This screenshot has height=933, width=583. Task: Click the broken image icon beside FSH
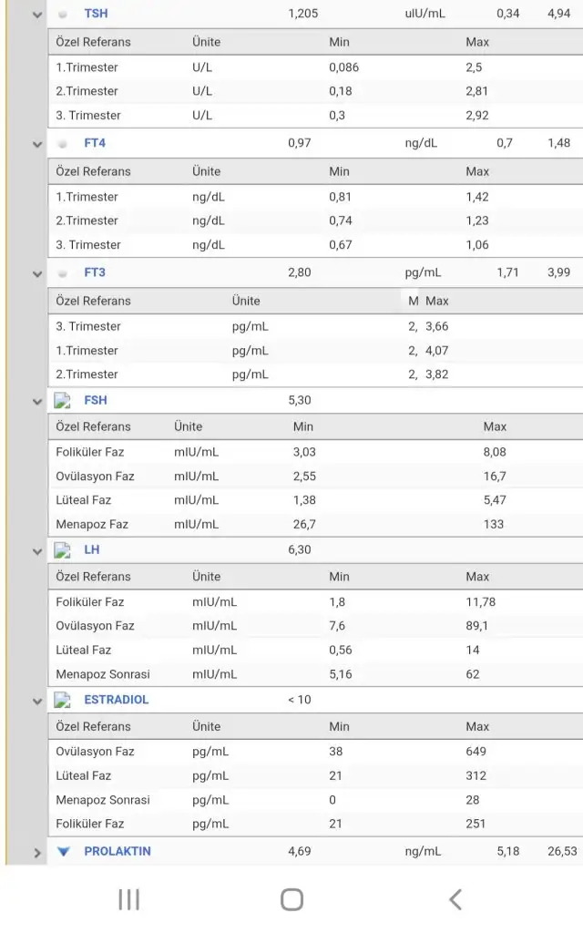[x=63, y=400]
